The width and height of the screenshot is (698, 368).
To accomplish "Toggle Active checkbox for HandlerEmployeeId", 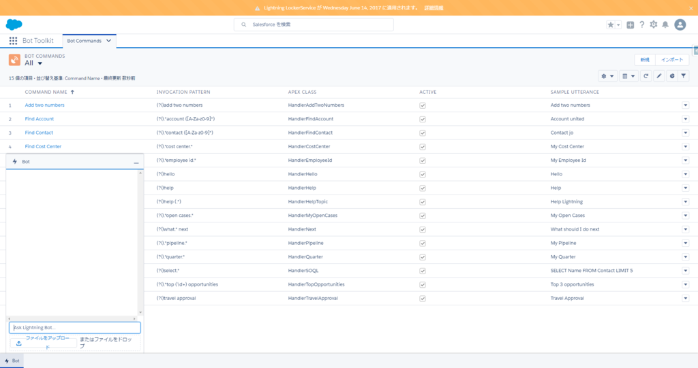I will point(423,161).
